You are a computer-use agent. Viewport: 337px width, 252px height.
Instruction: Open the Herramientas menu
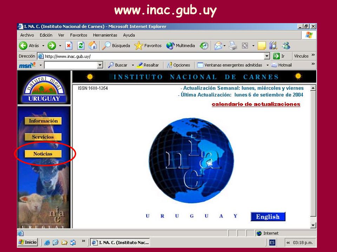105,35
